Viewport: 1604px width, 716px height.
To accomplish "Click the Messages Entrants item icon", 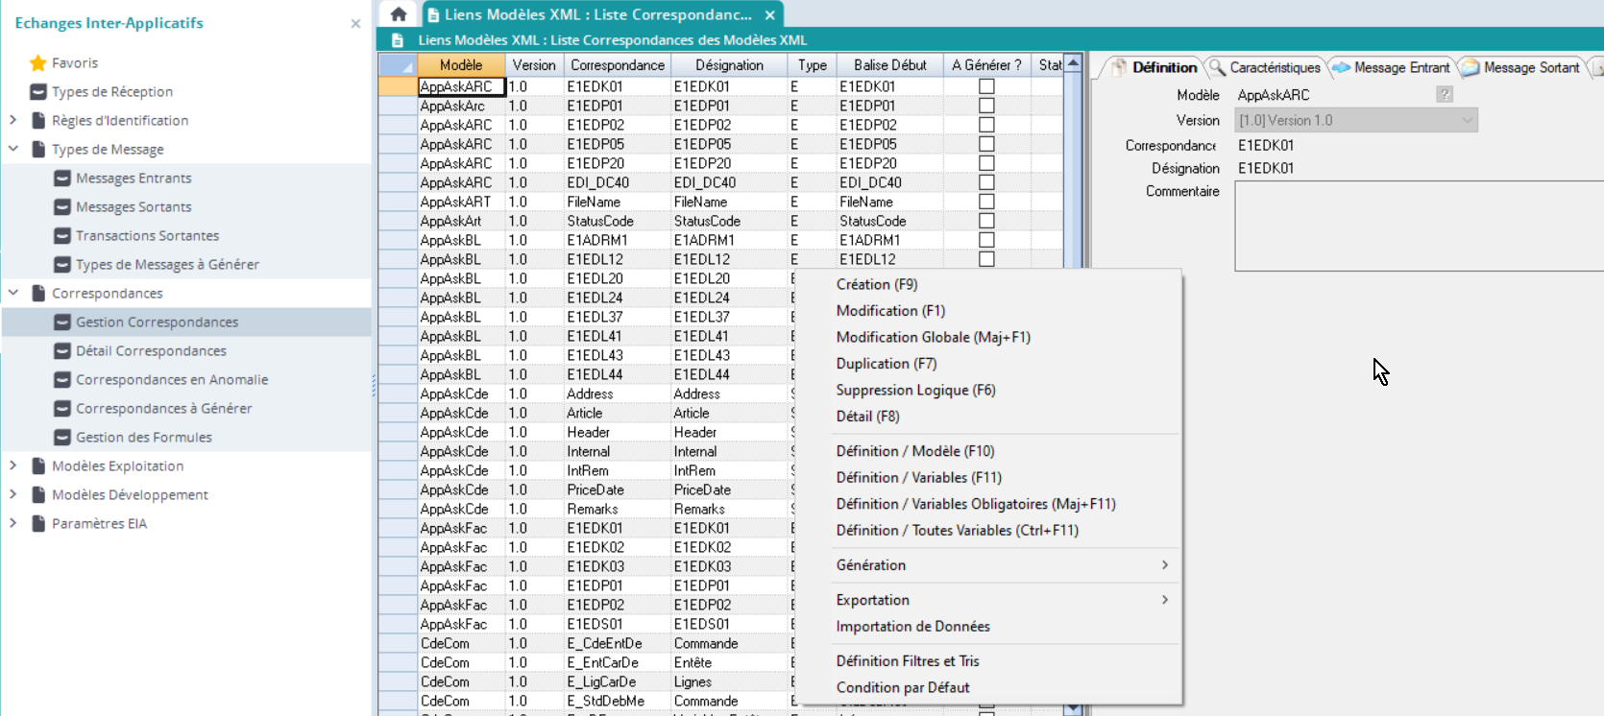I will pyautogui.click(x=62, y=179).
